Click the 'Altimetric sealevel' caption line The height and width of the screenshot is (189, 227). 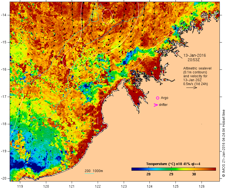click(197, 68)
